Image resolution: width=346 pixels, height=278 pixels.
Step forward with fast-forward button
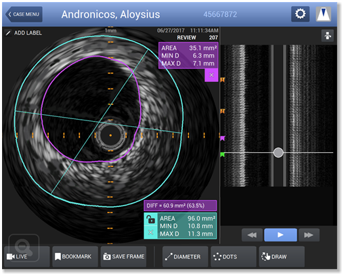click(309, 235)
